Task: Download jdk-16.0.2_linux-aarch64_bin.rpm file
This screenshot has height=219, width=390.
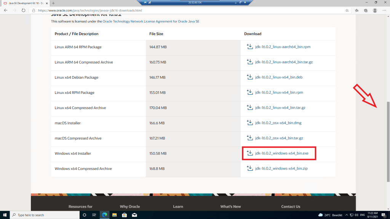Action: [283, 47]
